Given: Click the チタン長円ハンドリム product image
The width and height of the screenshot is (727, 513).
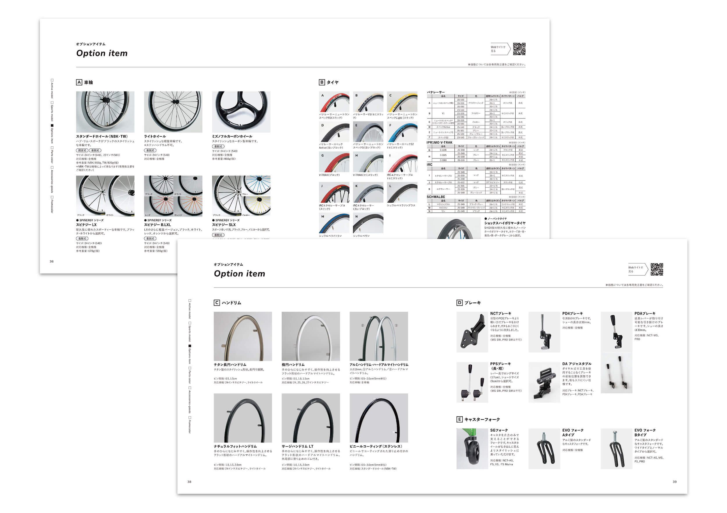Looking at the screenshot, I should [243, 336].
